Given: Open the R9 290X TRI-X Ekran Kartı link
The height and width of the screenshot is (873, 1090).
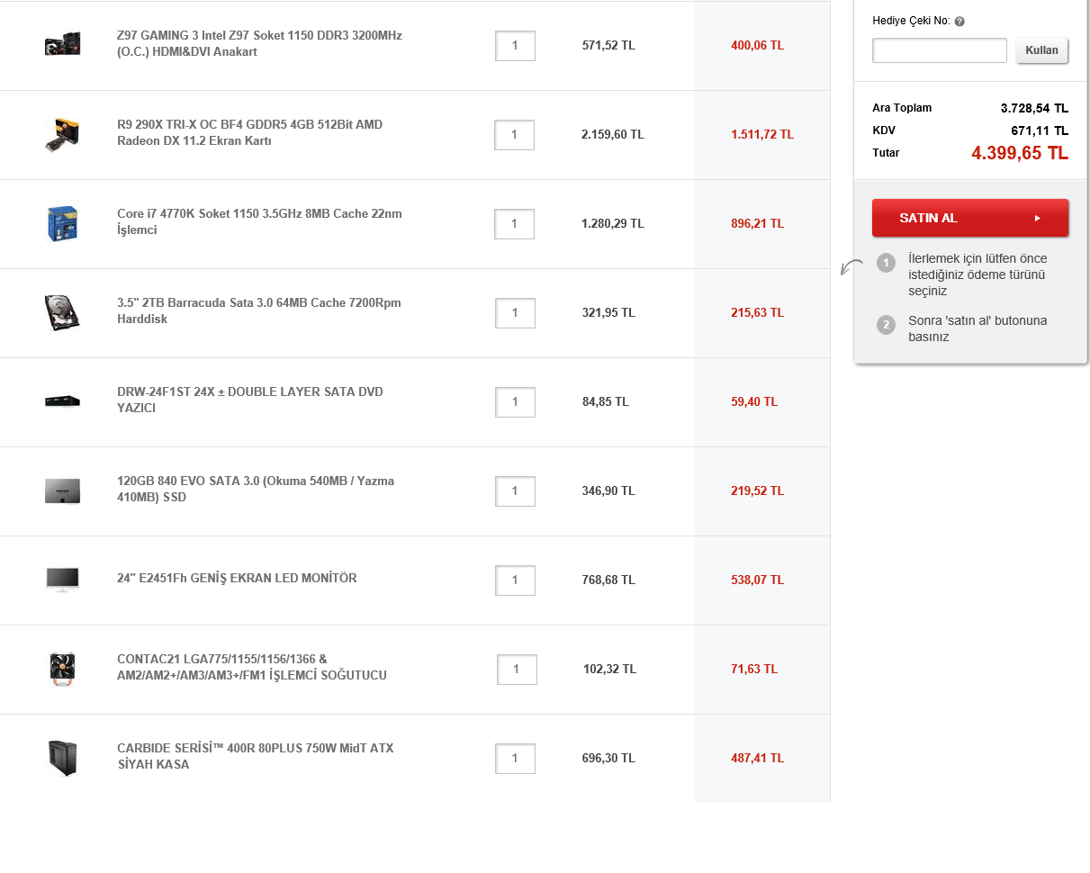Looking at the screenshot, I should pos(249,133).
